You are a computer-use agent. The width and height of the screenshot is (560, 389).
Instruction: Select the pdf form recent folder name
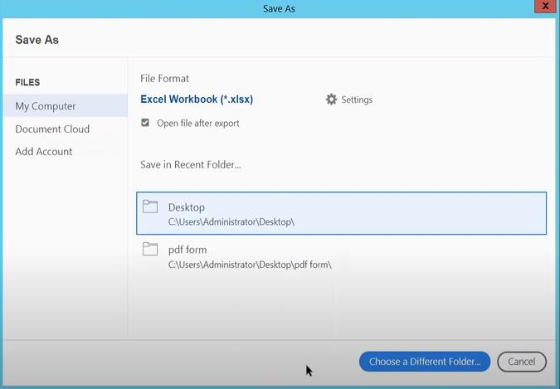click(x=187, y=250)
